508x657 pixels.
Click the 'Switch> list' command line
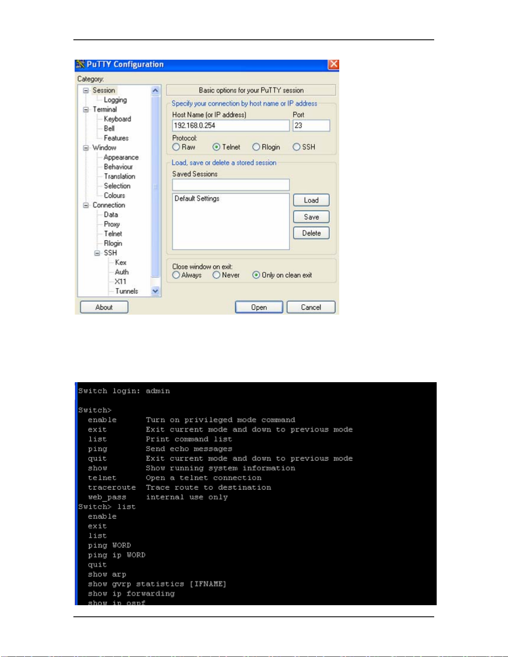click(x=107, y=507)
